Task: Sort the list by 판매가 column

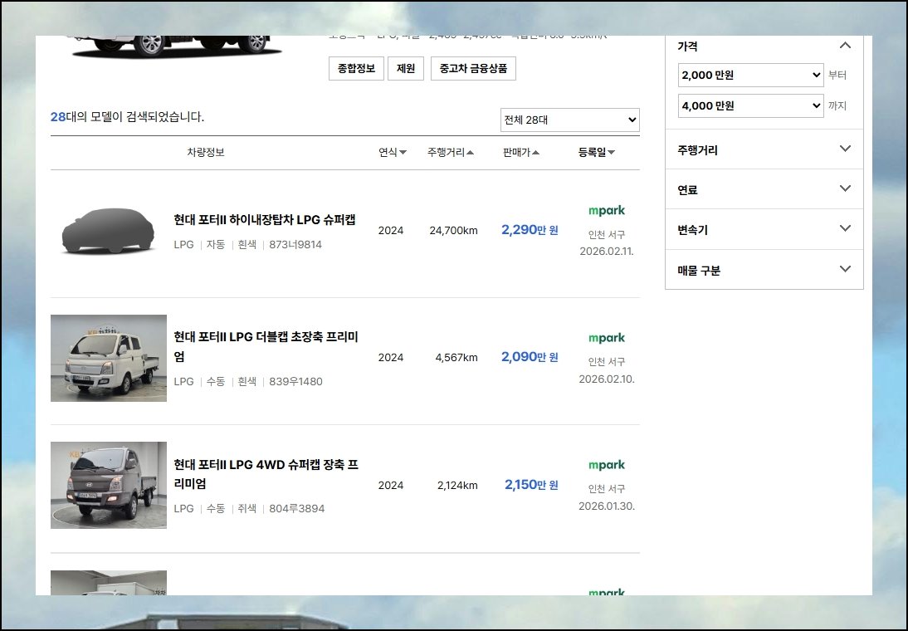Action: click(x=521, y=153)
